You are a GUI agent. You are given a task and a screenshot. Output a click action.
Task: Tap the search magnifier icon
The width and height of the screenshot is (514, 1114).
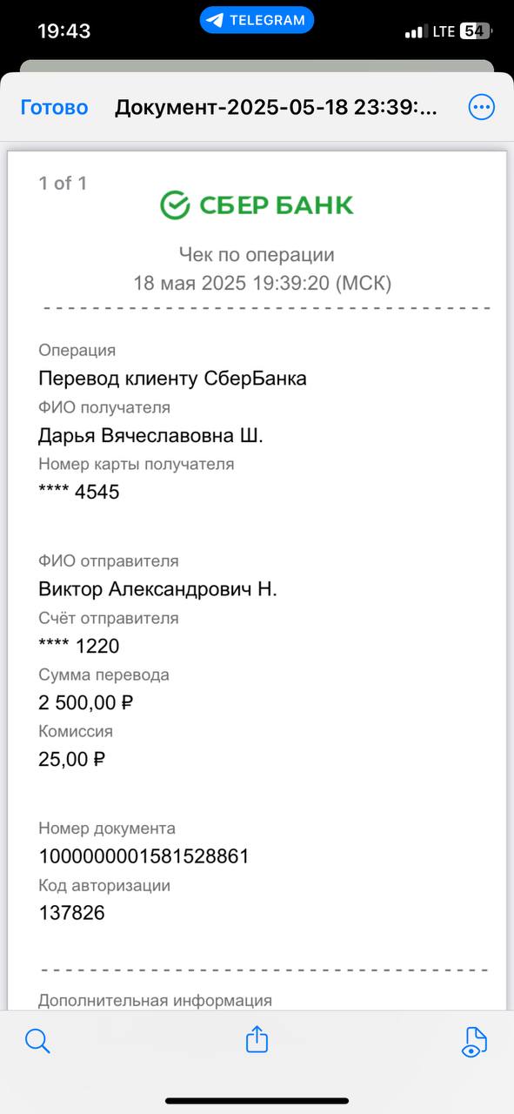[38, 1040]
